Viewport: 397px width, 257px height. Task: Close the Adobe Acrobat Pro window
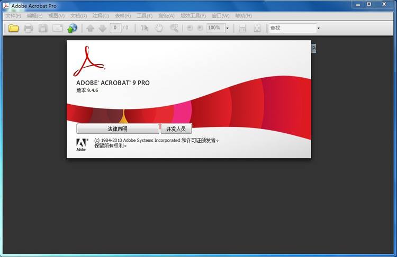pyautogui.click(x=384, y=4)
